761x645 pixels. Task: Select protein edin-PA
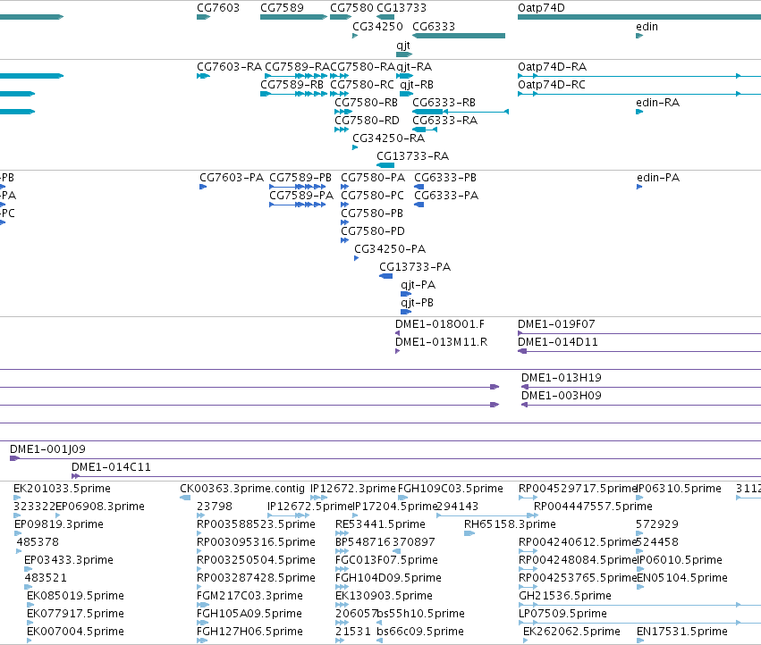coord(658,178)
